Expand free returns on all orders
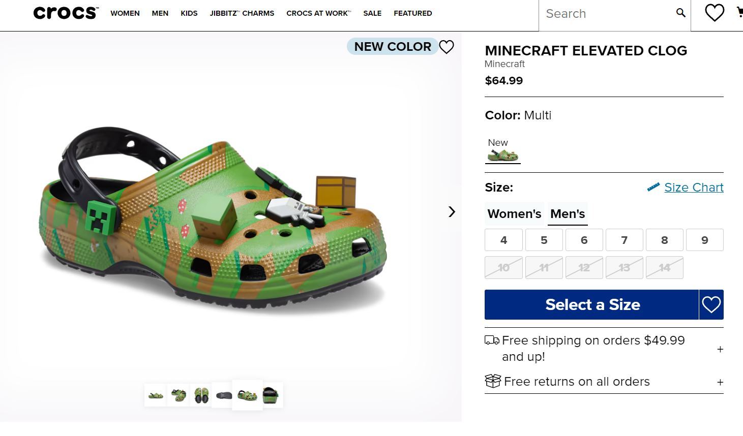743x436 pixels. [720, 382]
